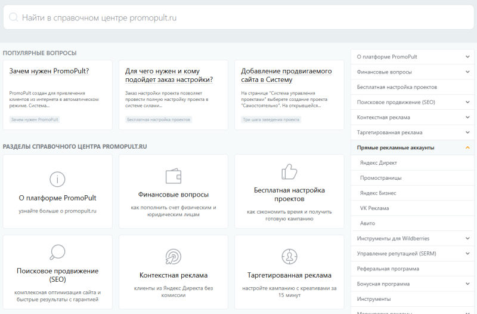Image resolution: width=477 pixels, height=314 pixels.
Task: Open article Для чего нужен заказ настройки
Action: pos(169,75)
